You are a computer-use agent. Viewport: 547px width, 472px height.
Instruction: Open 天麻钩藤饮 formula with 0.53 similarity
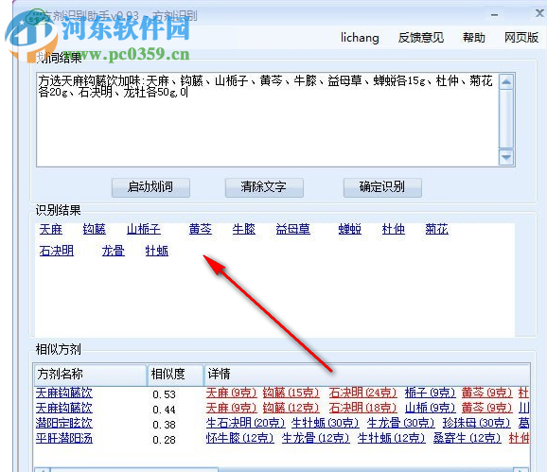64,393
